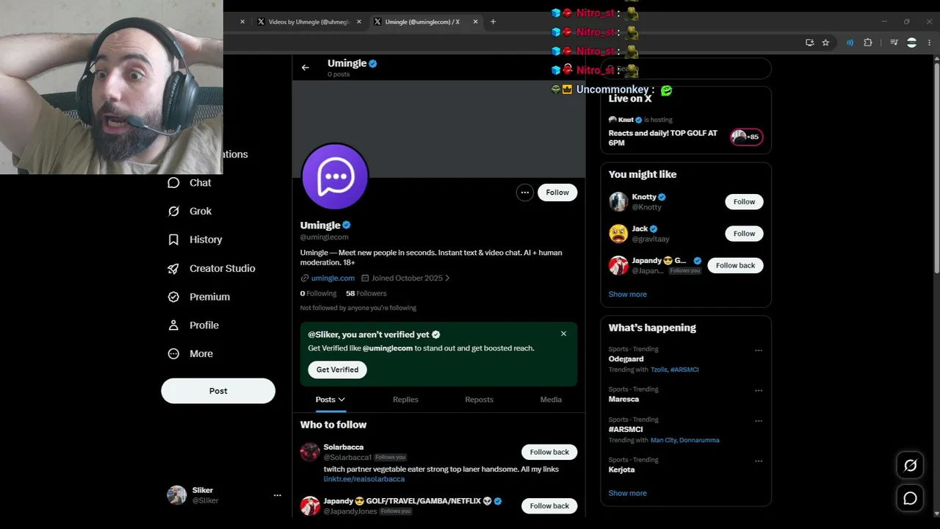Image resolution: width=940 pixels, height=529 pixels.
Task: Open the Premium verified icon
Action: pyautogui.click(x=173, y=297)
